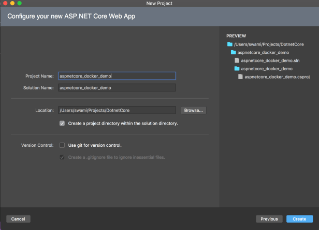Image resolution: width=319 pixels, height=230 pixels.
Task: Click the New Project title bar
Action: click(x=159, y=3)
